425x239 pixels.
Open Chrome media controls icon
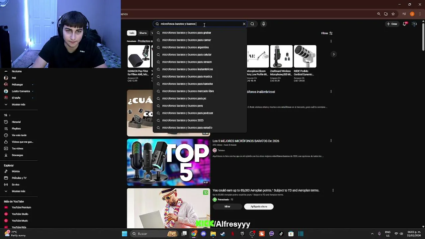click(x=404, y=14)
